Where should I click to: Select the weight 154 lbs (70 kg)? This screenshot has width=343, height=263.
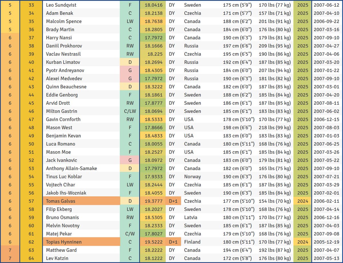275,201
